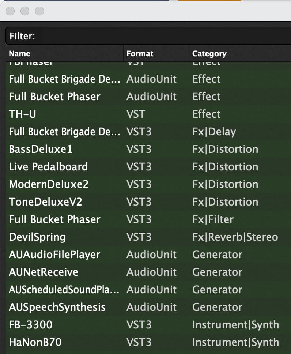The height and width of the screenshot is (354, 291).
Task: Sort list by Name column header
Action: tap(65, 54)
